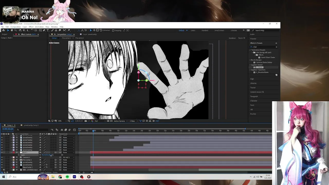The image size is (329, 185).
Task: Toggle visibility of Null 1 layer
Action: [2, 152]
